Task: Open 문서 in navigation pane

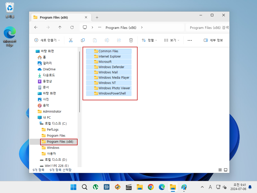Action: 43,87
